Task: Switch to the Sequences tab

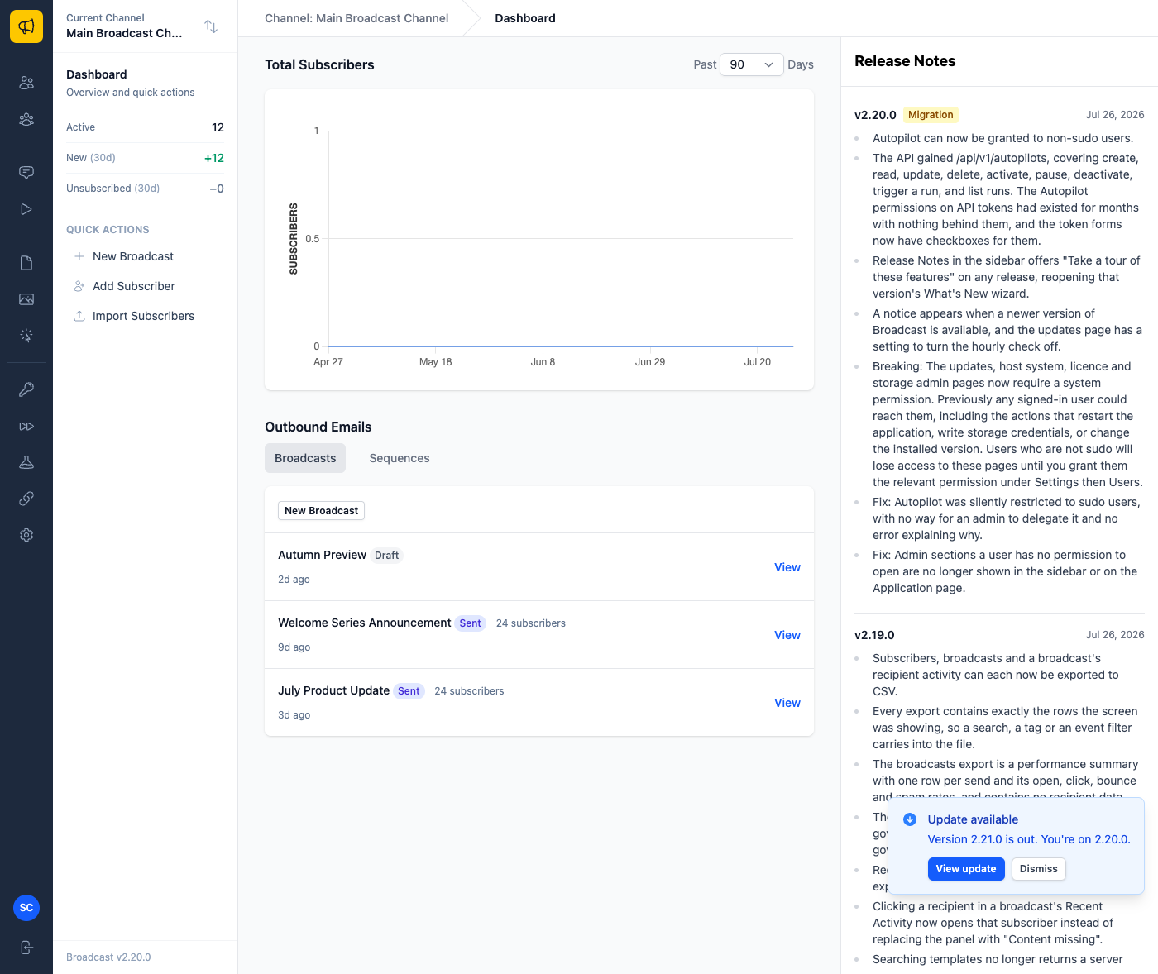Action: coord(400,458)
